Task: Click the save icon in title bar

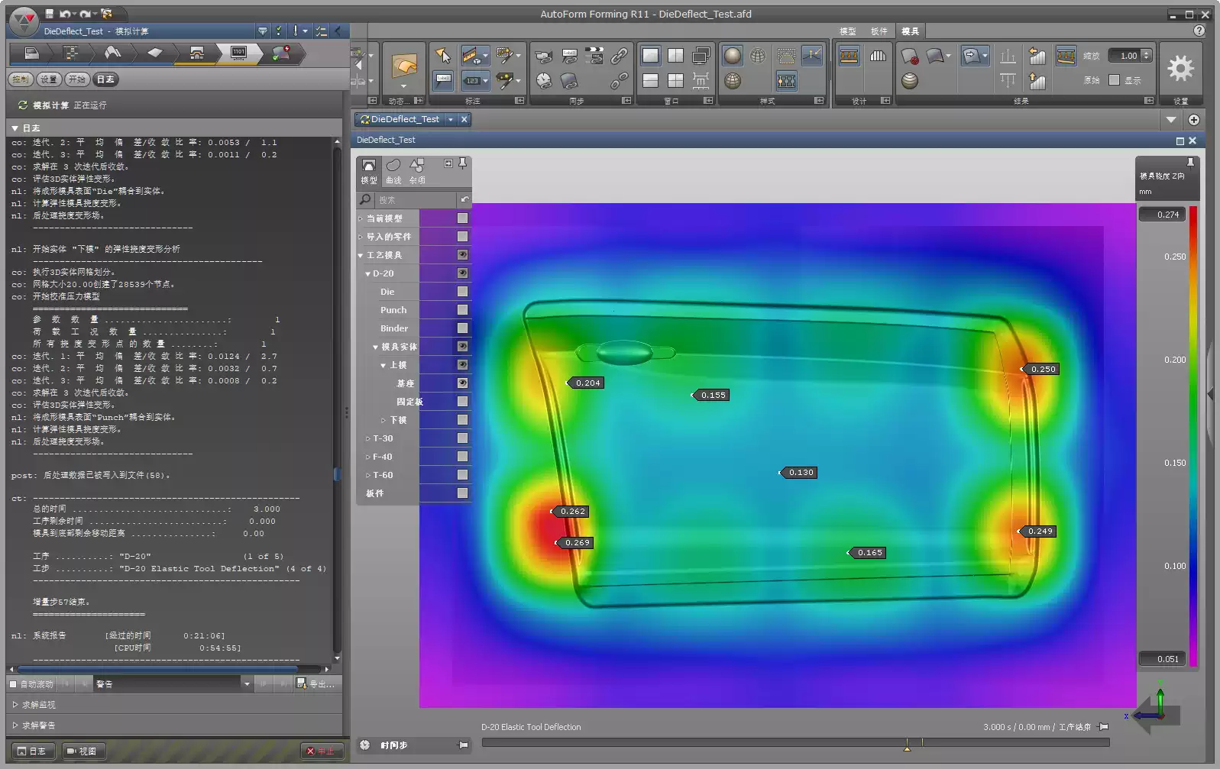Action: (49, 14)
